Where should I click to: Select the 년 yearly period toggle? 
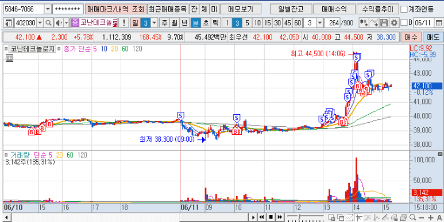tap(184, 23)
